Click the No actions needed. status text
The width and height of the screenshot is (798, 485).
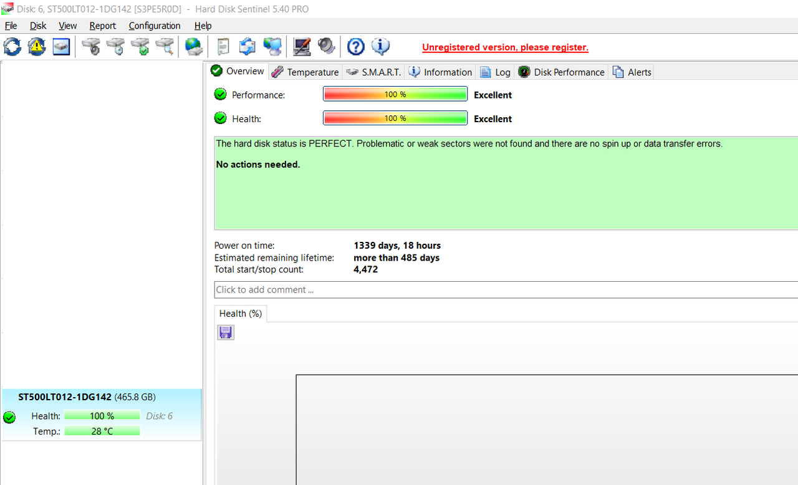[258, 165]
